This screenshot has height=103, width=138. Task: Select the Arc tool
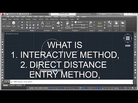pyautogui.click(x=18, y=24)
